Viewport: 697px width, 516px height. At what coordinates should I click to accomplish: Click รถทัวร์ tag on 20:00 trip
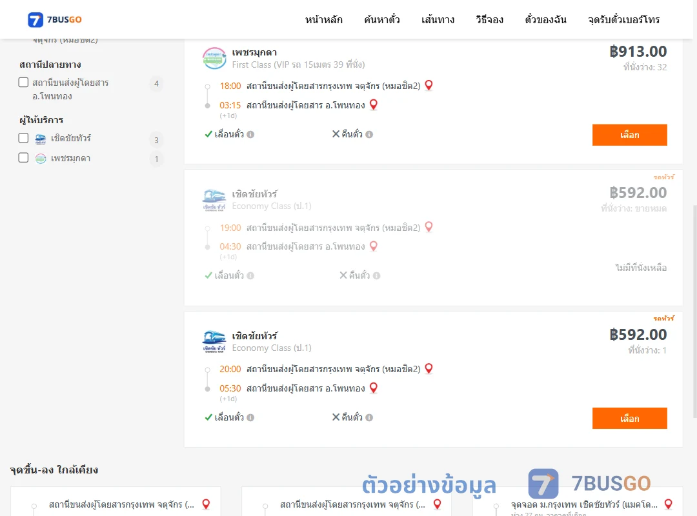click(663, 318)
